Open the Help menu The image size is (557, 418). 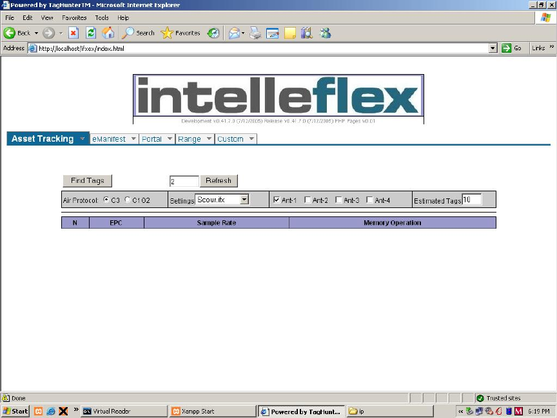tap(123, 18)
